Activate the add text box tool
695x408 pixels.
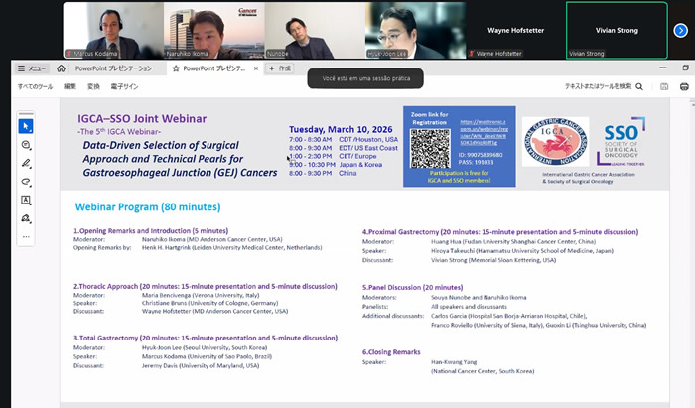26,200
